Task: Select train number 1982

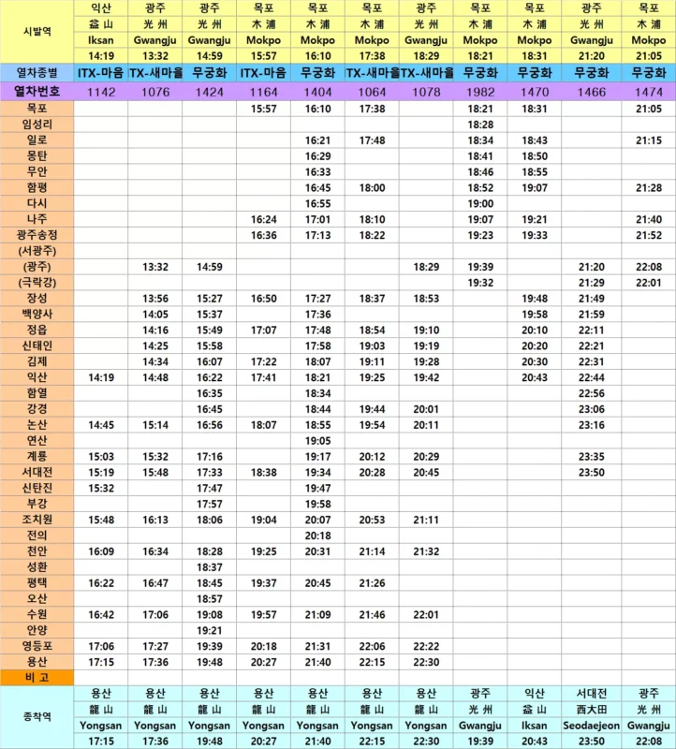Action: coord(480,92)
